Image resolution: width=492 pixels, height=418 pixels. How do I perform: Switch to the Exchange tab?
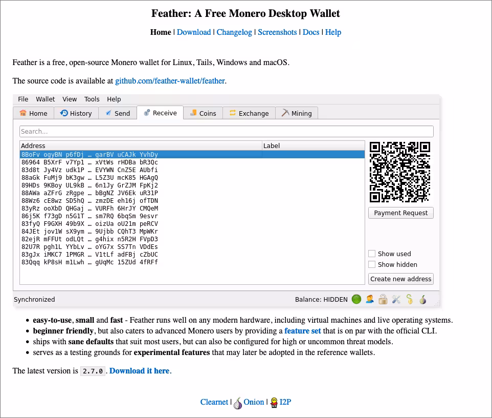point(249,113)
